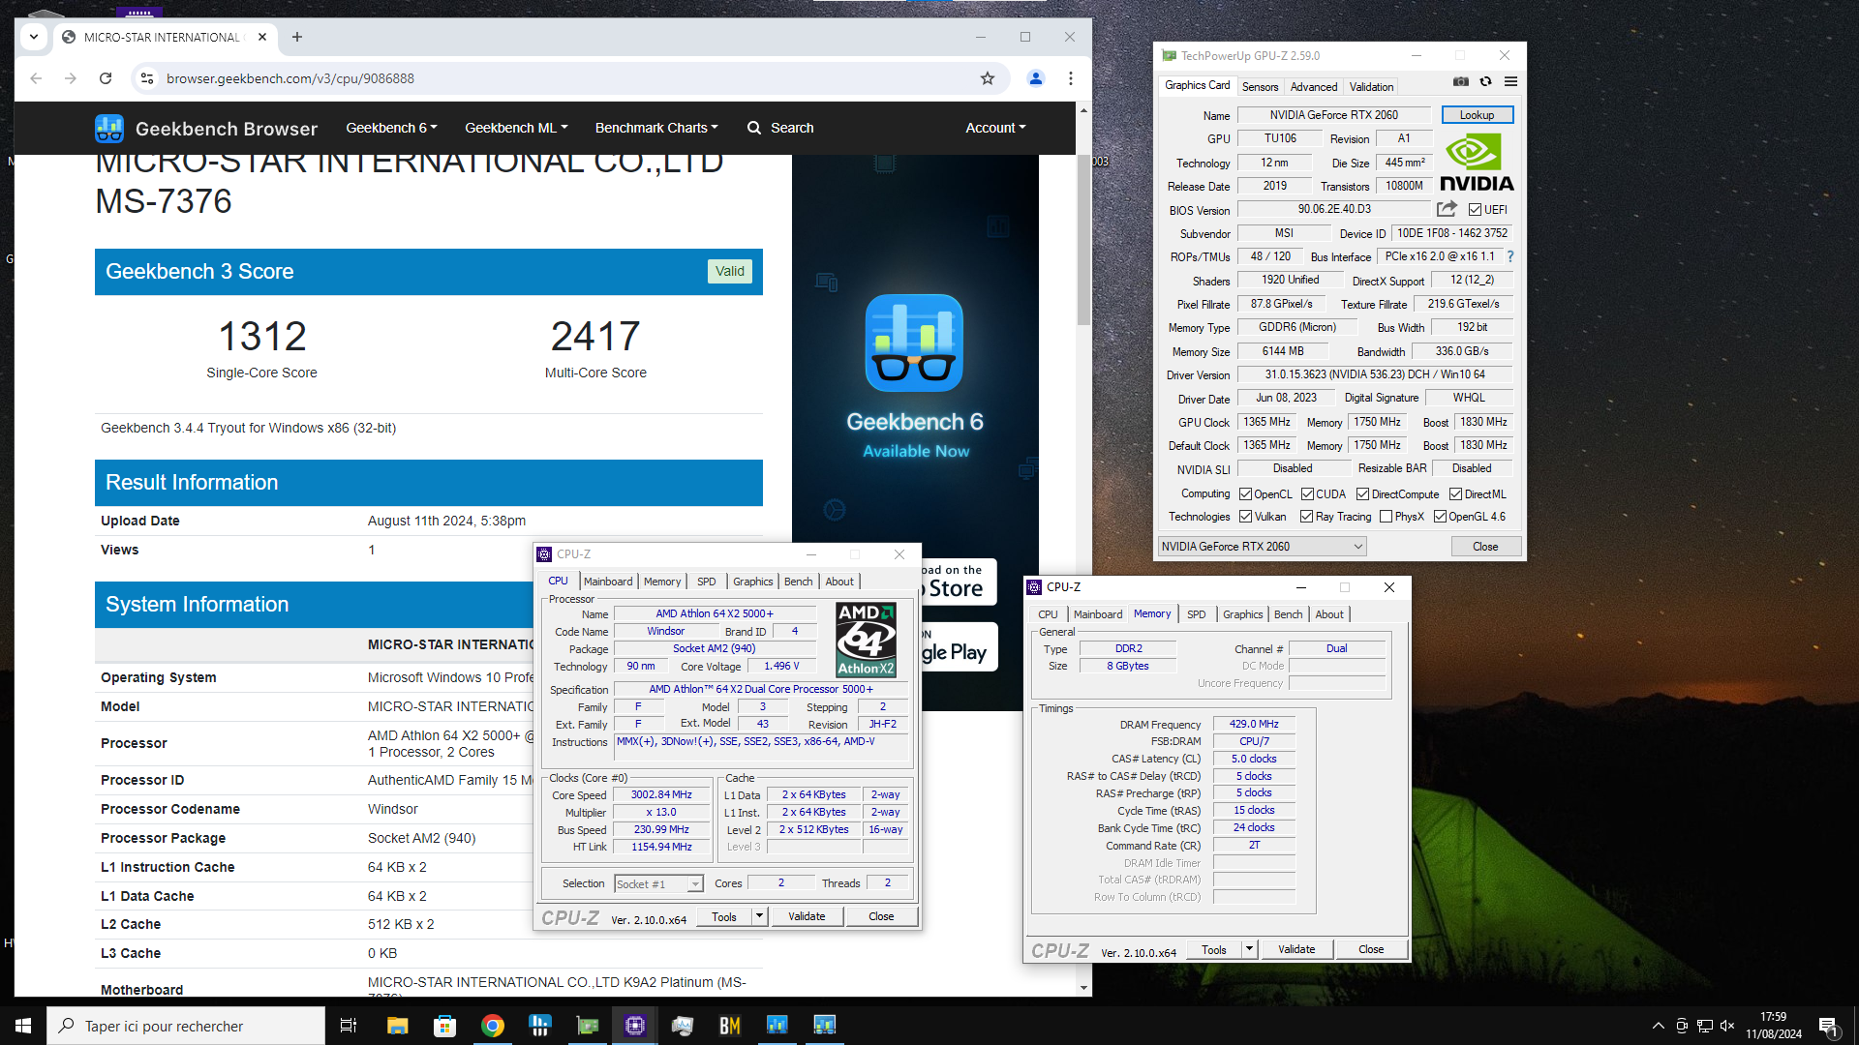Open the Socket #1 selection dropdown
1859x1045 pixels.
[x=658, y=884]
